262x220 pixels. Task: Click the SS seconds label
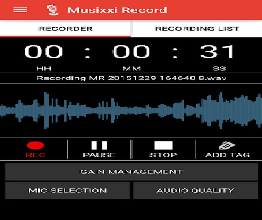(x=219, y=68)
